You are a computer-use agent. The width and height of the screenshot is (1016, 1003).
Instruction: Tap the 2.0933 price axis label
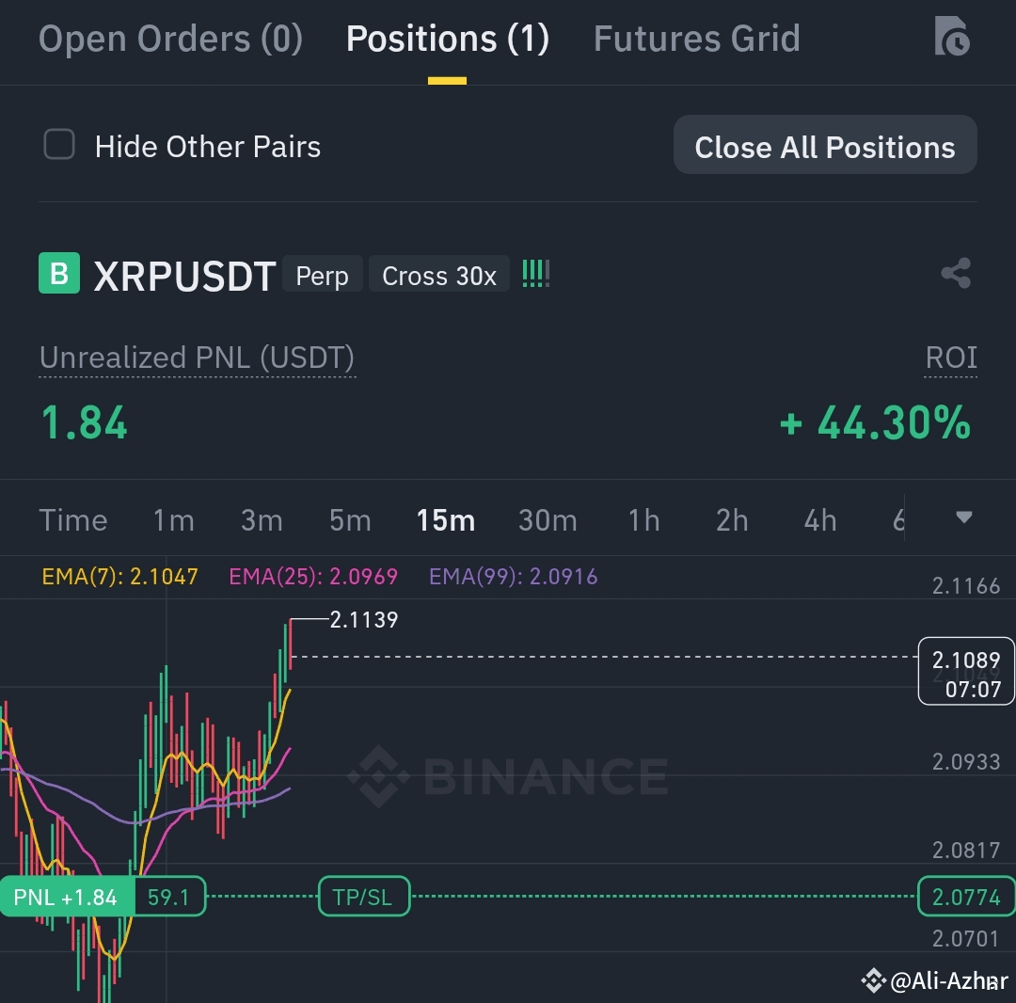pos(966,761)
